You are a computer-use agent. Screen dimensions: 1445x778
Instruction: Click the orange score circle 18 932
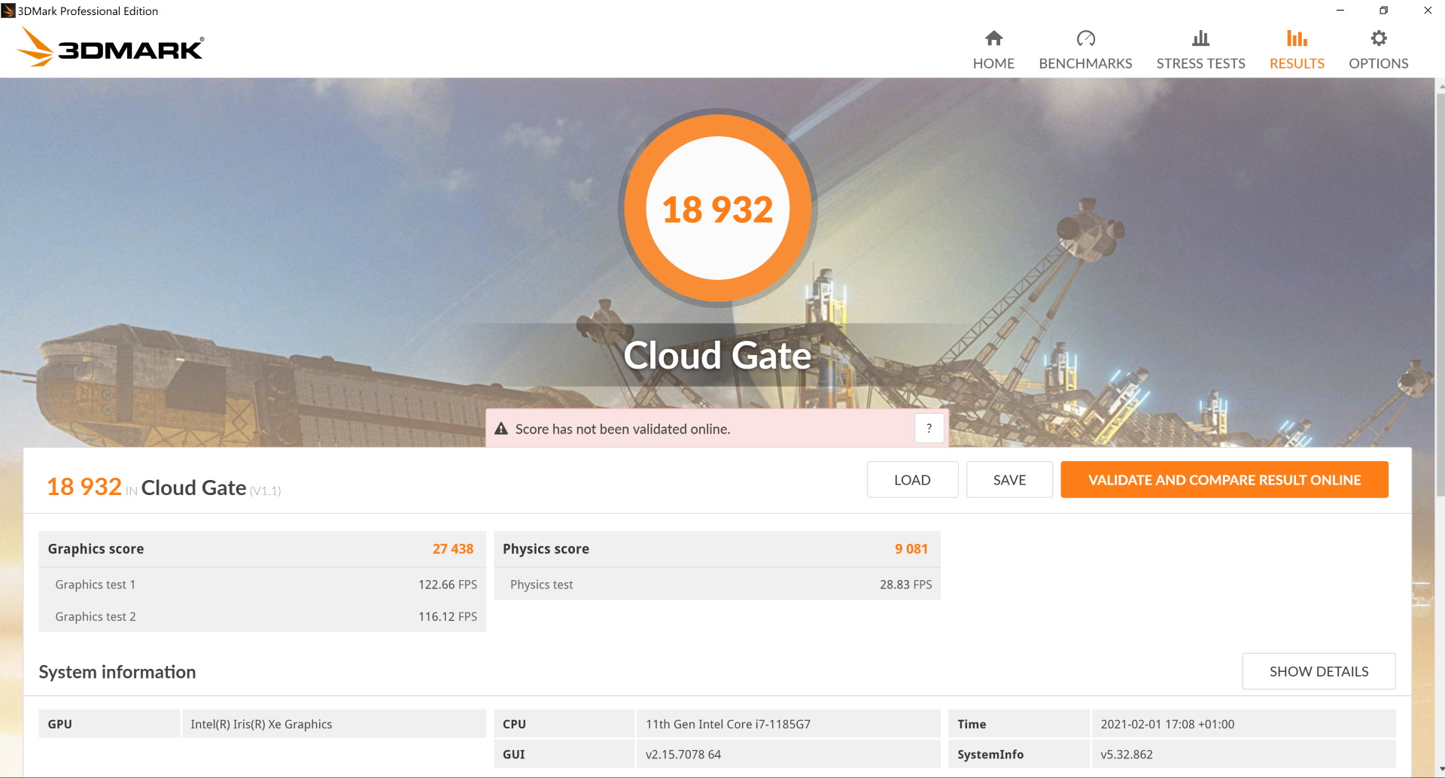click(x=717, y=208)
